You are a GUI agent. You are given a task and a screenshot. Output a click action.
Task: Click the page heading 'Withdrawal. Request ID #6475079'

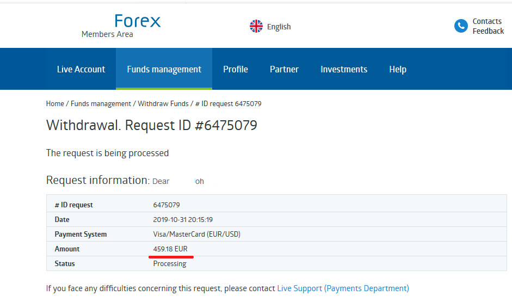point(151,125)
